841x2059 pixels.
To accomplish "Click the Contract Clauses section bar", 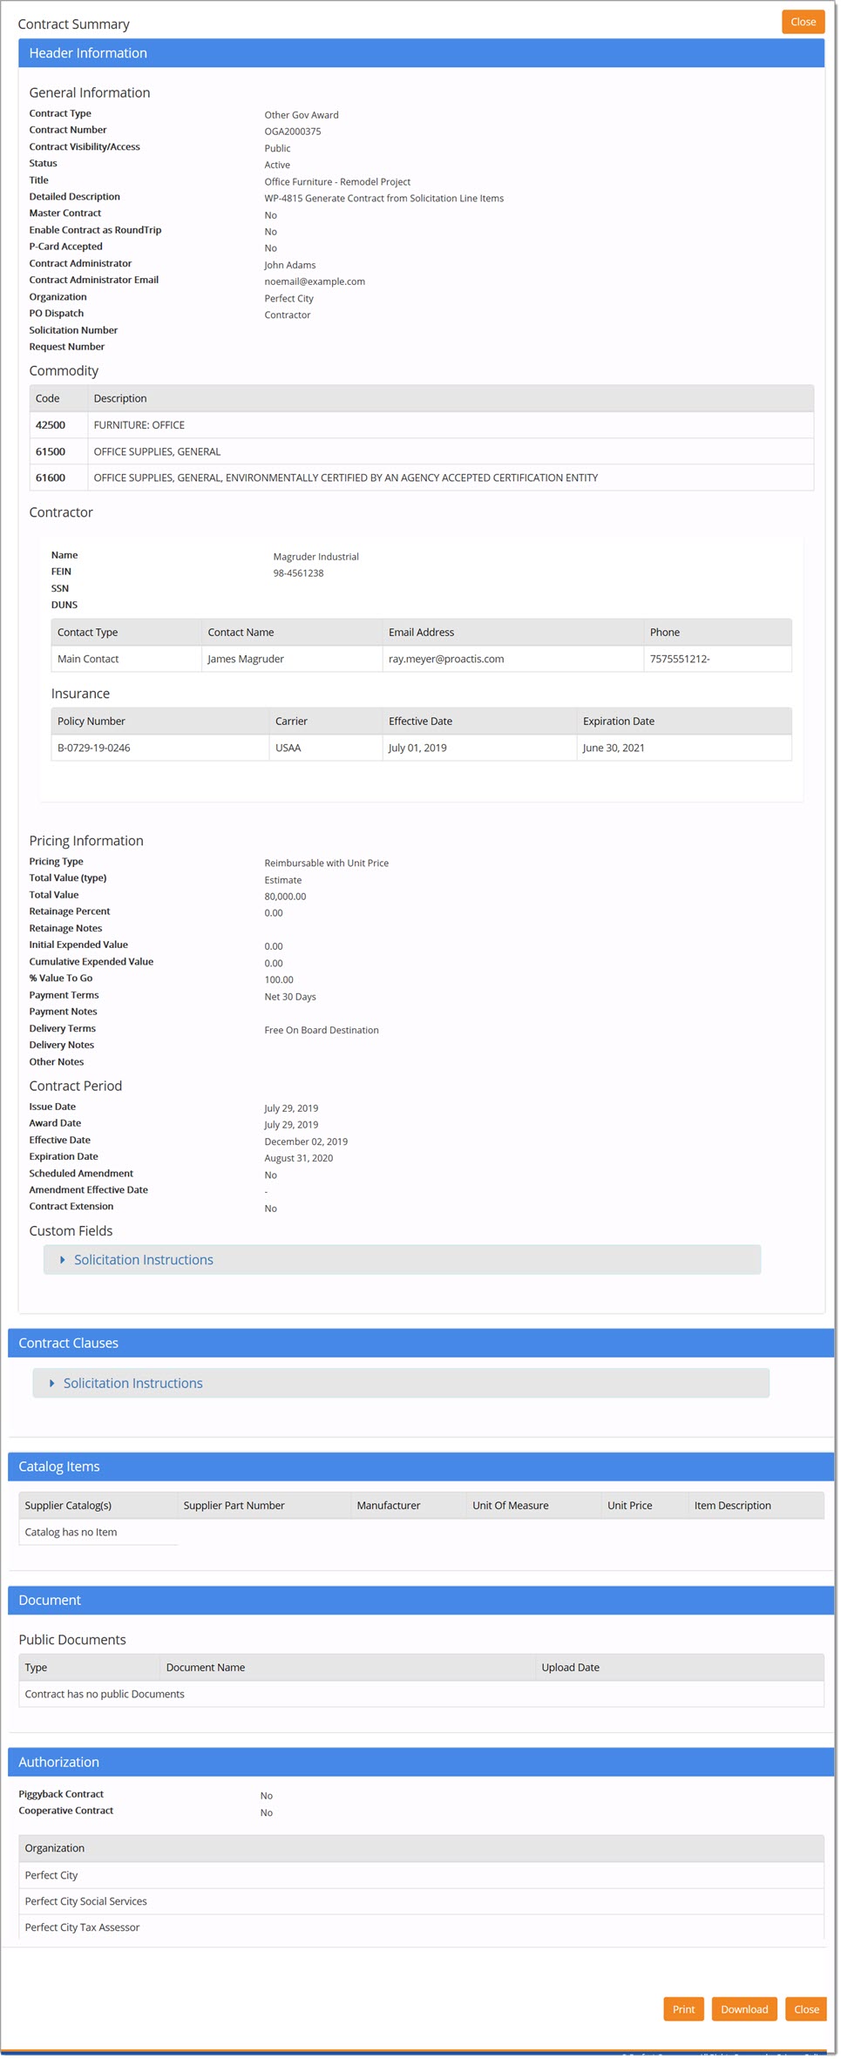I will pyautogui.click(x=421, y=1343).
